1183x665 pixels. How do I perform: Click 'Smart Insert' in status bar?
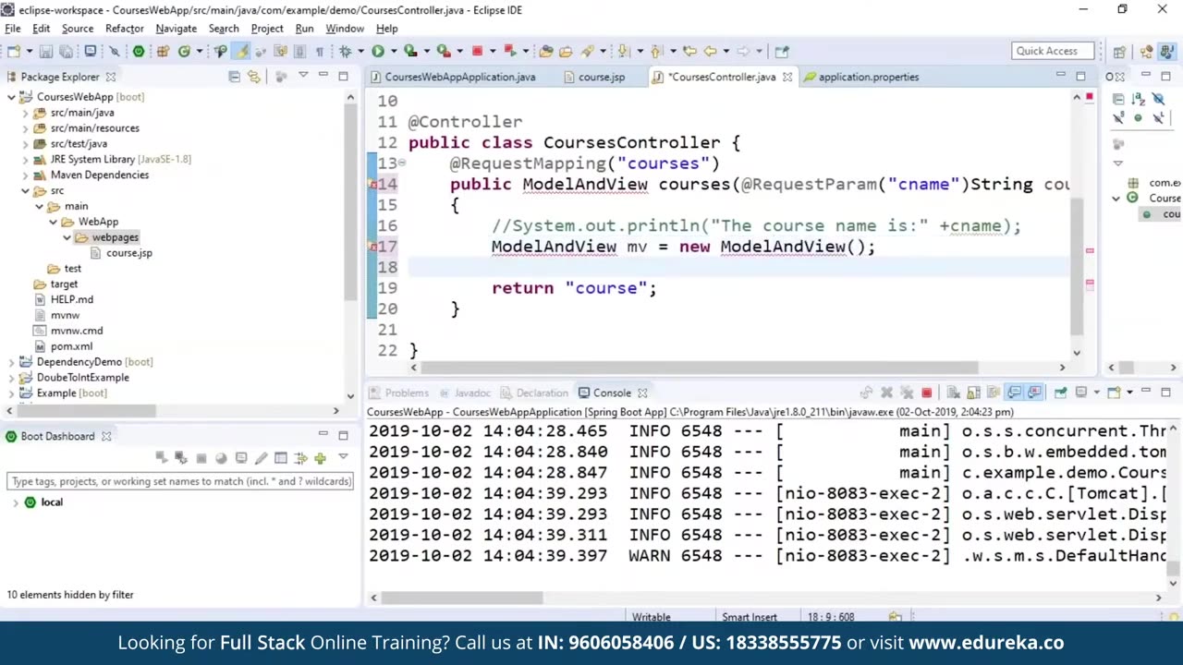tap(750, 617)
